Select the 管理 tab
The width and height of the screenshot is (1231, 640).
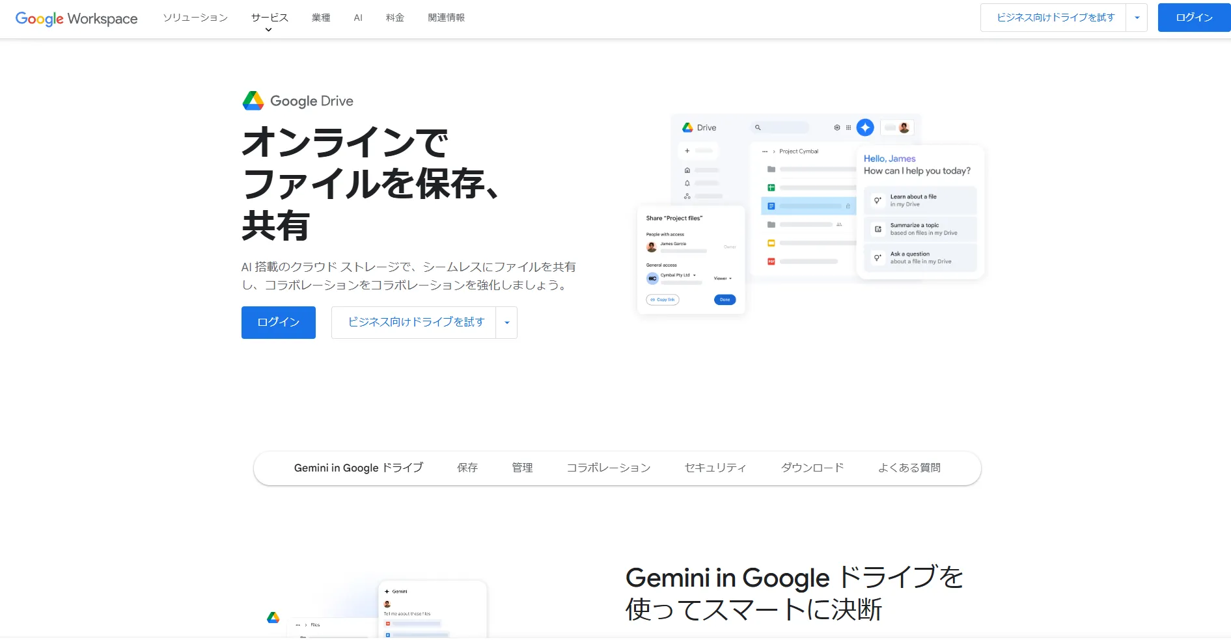(x=522, y=468)
